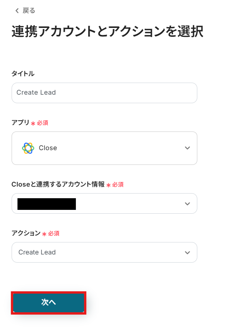The width and height of the screenshot is (236, 327).
Task: Expand the アクション dropdown chevron
Action: tap(187, 253)
